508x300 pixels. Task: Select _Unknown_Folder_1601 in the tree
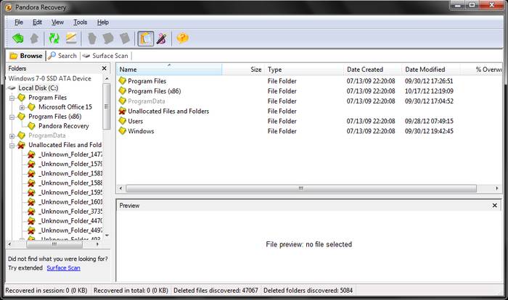(70, 201)
